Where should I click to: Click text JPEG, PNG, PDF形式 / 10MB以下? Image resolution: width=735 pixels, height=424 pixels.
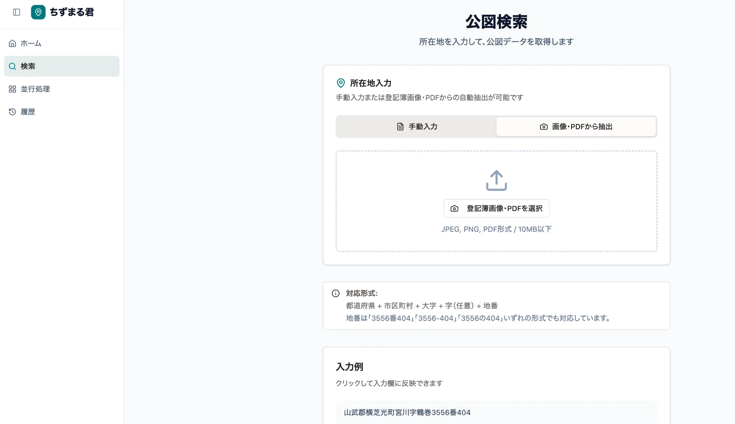click(x=496, y=229)
